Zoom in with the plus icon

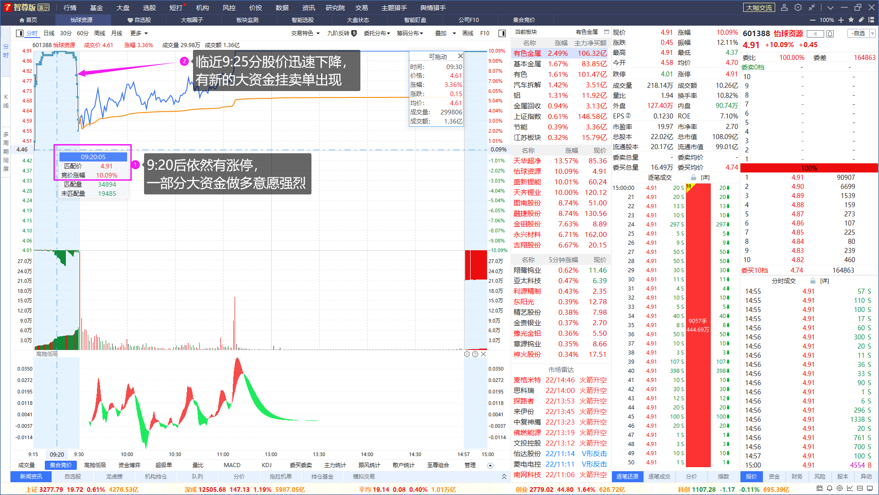click(841, 20)
